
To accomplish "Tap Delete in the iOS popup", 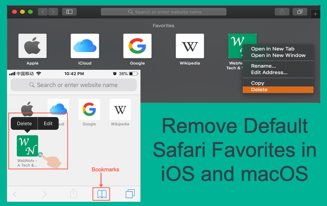I will pyautogui.click(x=24, y=123).
